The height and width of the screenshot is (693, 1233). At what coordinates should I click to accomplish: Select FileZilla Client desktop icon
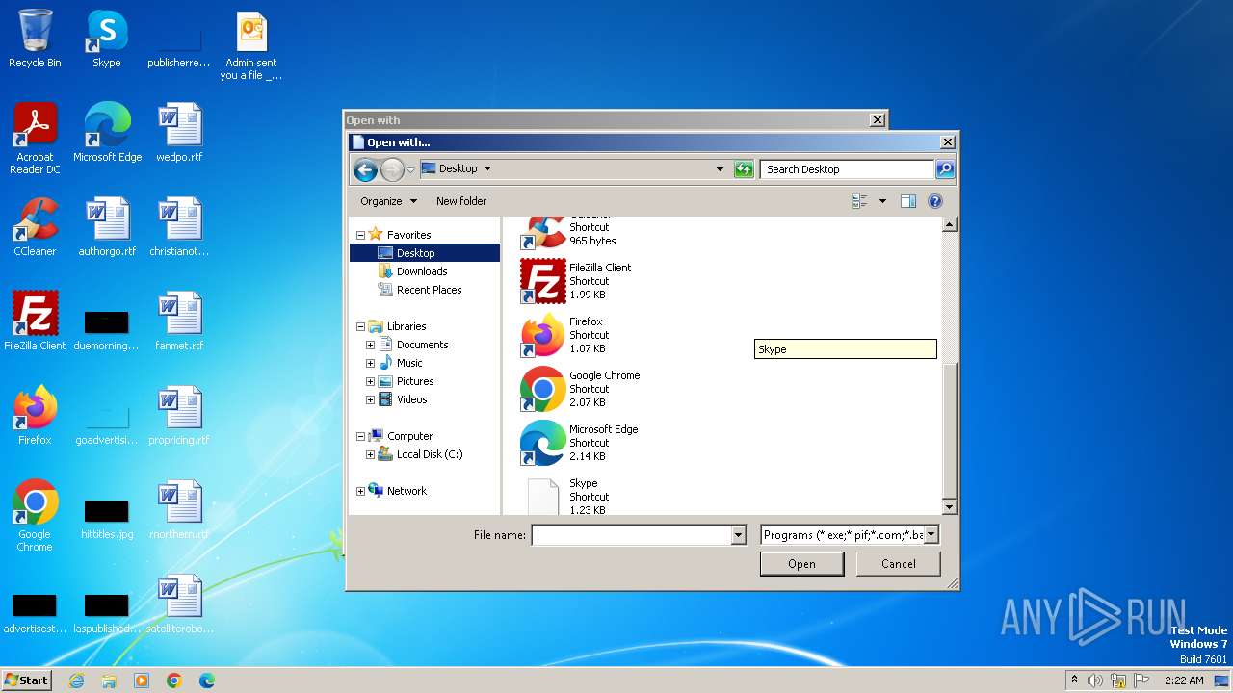35,321
